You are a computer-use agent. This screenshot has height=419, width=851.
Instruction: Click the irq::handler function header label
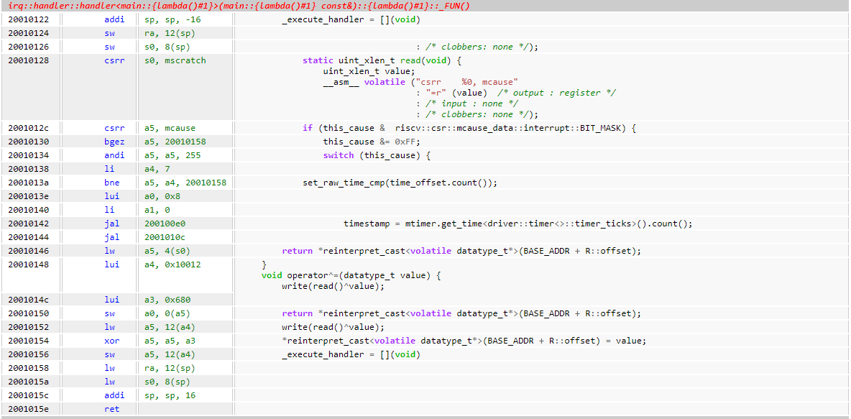(236, 6)
